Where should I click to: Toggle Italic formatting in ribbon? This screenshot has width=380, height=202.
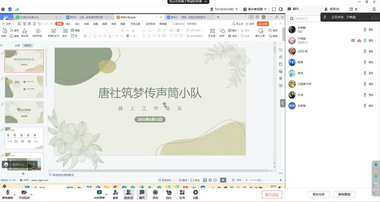[90, 36]
